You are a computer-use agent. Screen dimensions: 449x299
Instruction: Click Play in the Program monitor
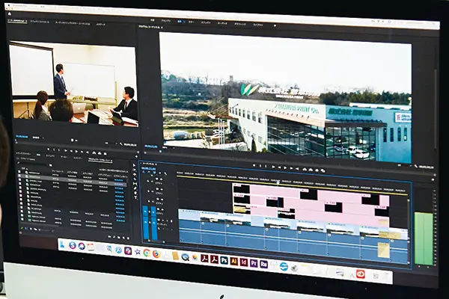click(285, 167)
